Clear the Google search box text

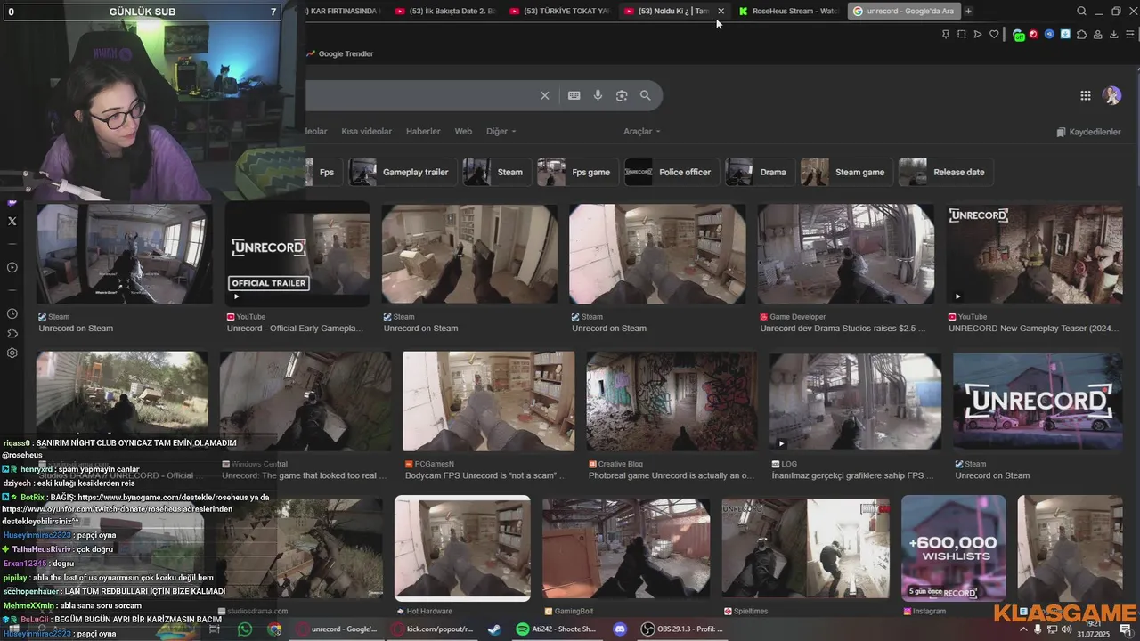(545, 95)
